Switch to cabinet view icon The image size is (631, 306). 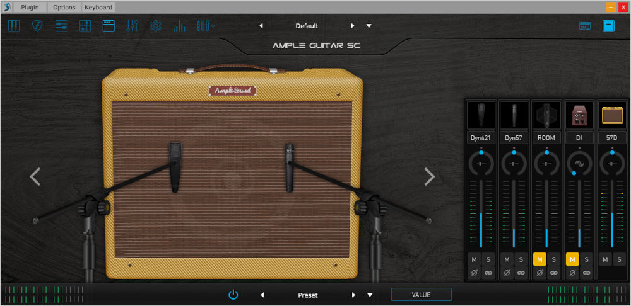(x=608, y=26)
